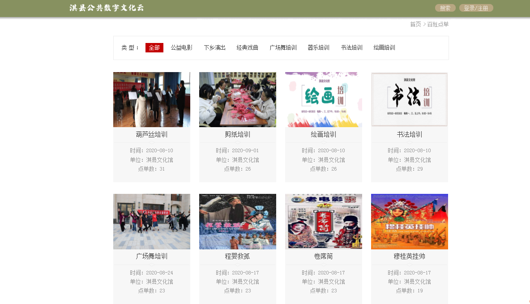Image resolution: width=530 pixels, height=304 pixels.
Task: Open the 葫芦丝培训 photo thumbnail
Action: click(x=152, y=99)
